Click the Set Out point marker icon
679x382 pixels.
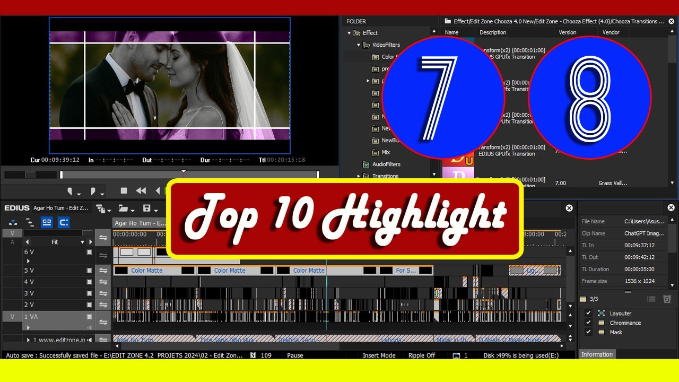tap(93, 191)
